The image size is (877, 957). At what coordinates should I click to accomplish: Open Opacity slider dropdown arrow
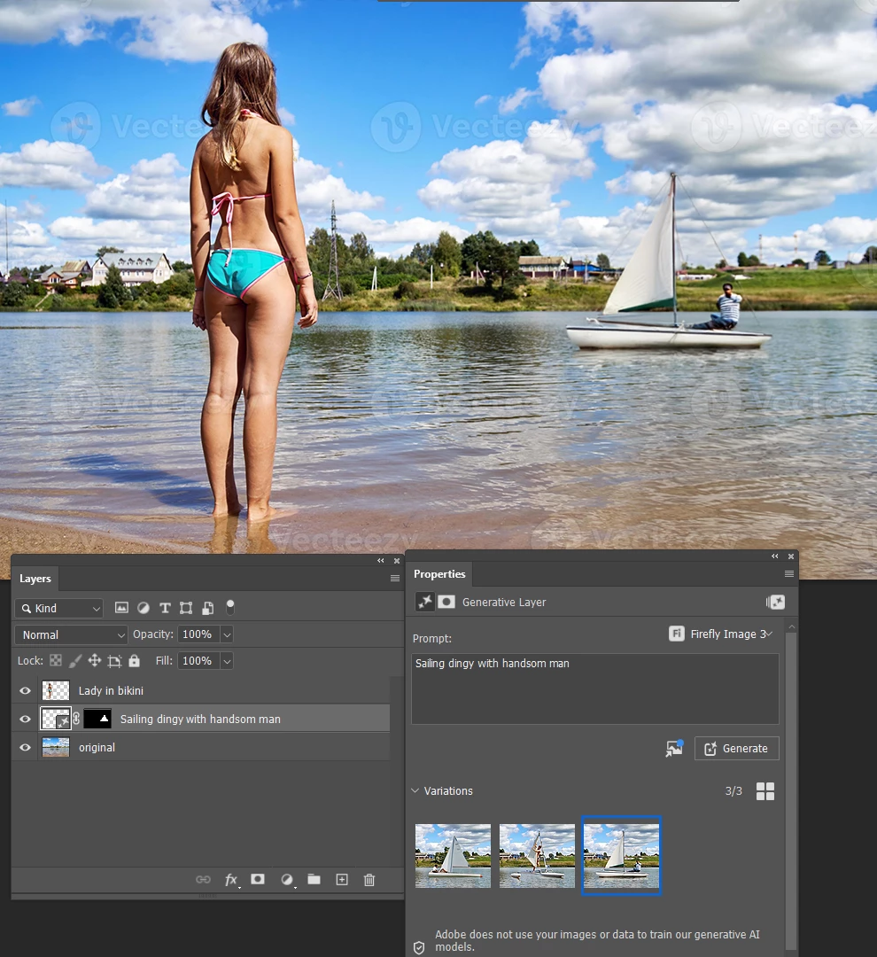click(227, 634)
